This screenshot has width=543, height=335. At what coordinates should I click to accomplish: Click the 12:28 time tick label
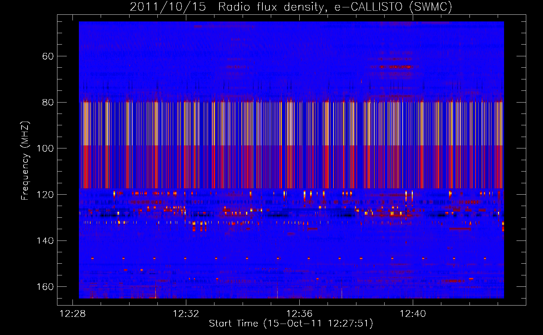click(x=72, y=314)
